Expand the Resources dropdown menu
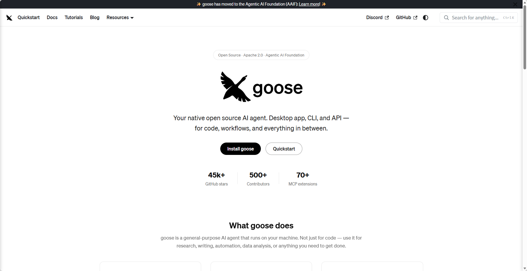Image resolution: width=527 pixels, height=271 pixels. (120, 18)
